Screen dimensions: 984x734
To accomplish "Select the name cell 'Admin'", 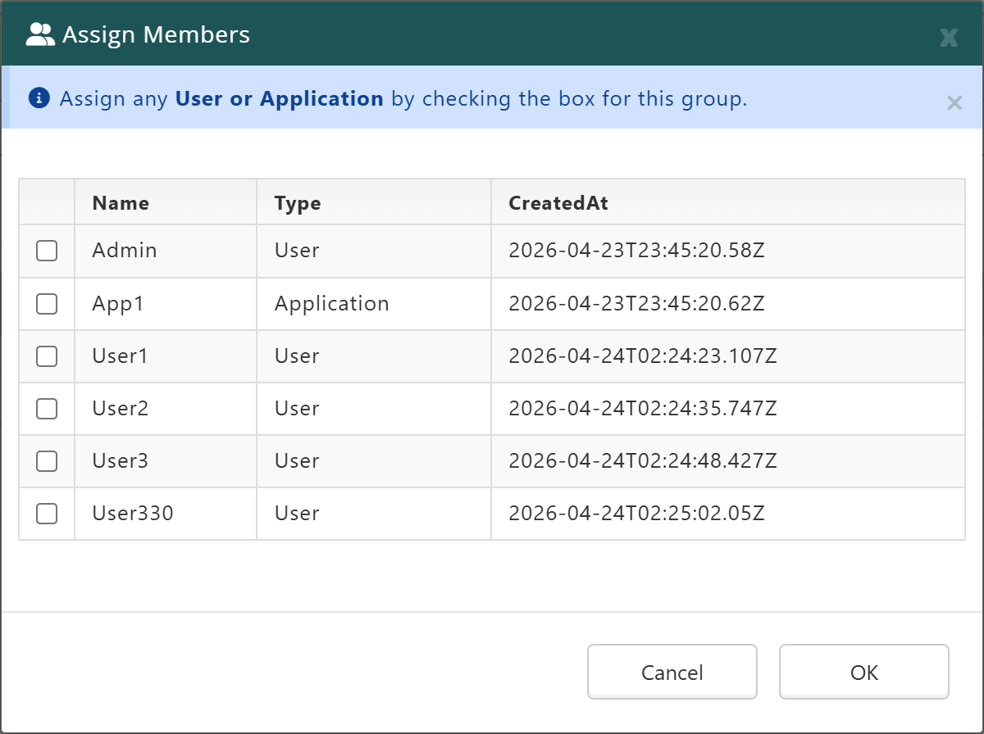I will point(166,251).
